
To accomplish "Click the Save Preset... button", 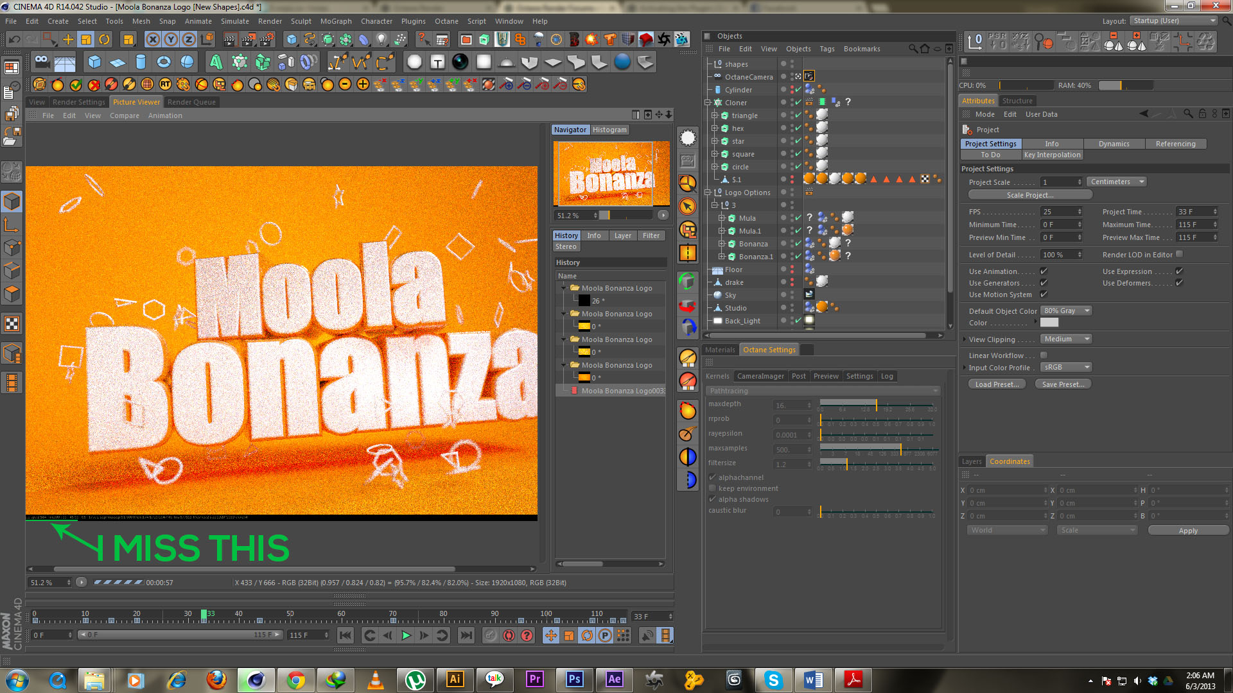I will pos(1062,384).
